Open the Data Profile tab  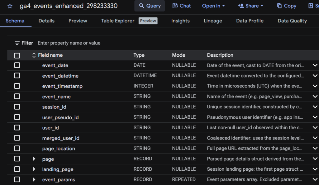250,21
